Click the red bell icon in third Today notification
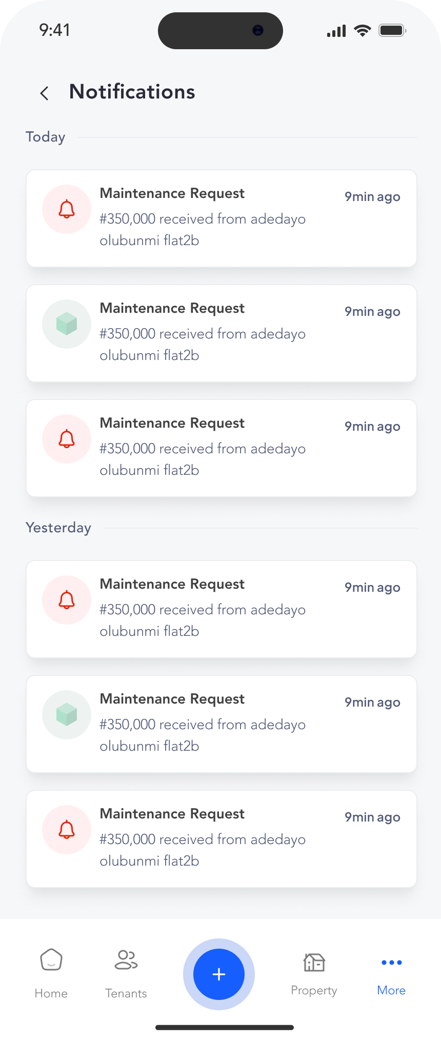The width and height of the screenshot is (441, 1042). [x=67, y=439]
